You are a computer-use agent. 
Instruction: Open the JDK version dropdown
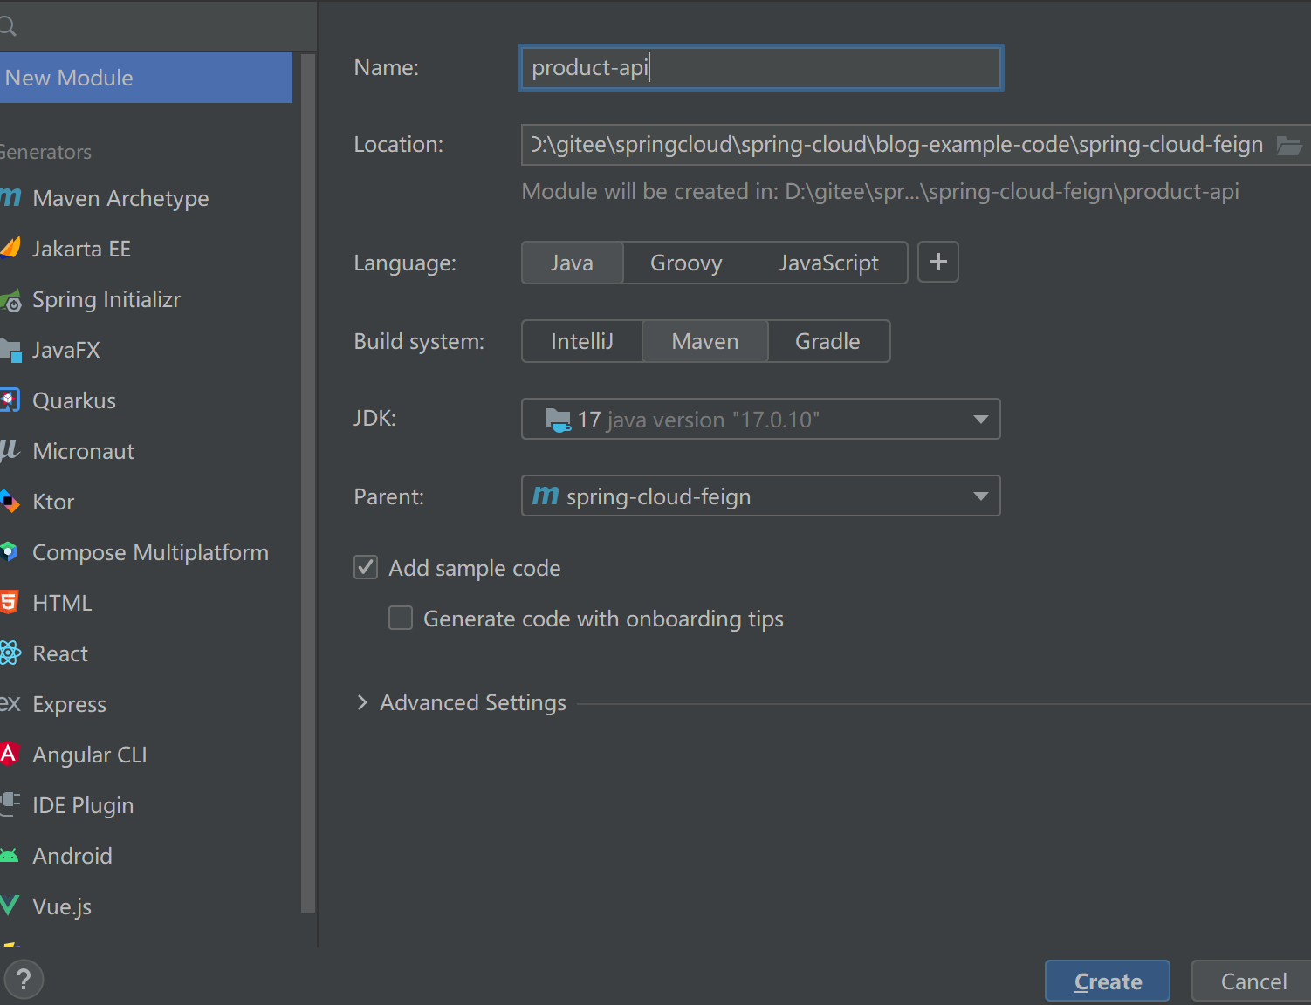[x=760, y=419]
